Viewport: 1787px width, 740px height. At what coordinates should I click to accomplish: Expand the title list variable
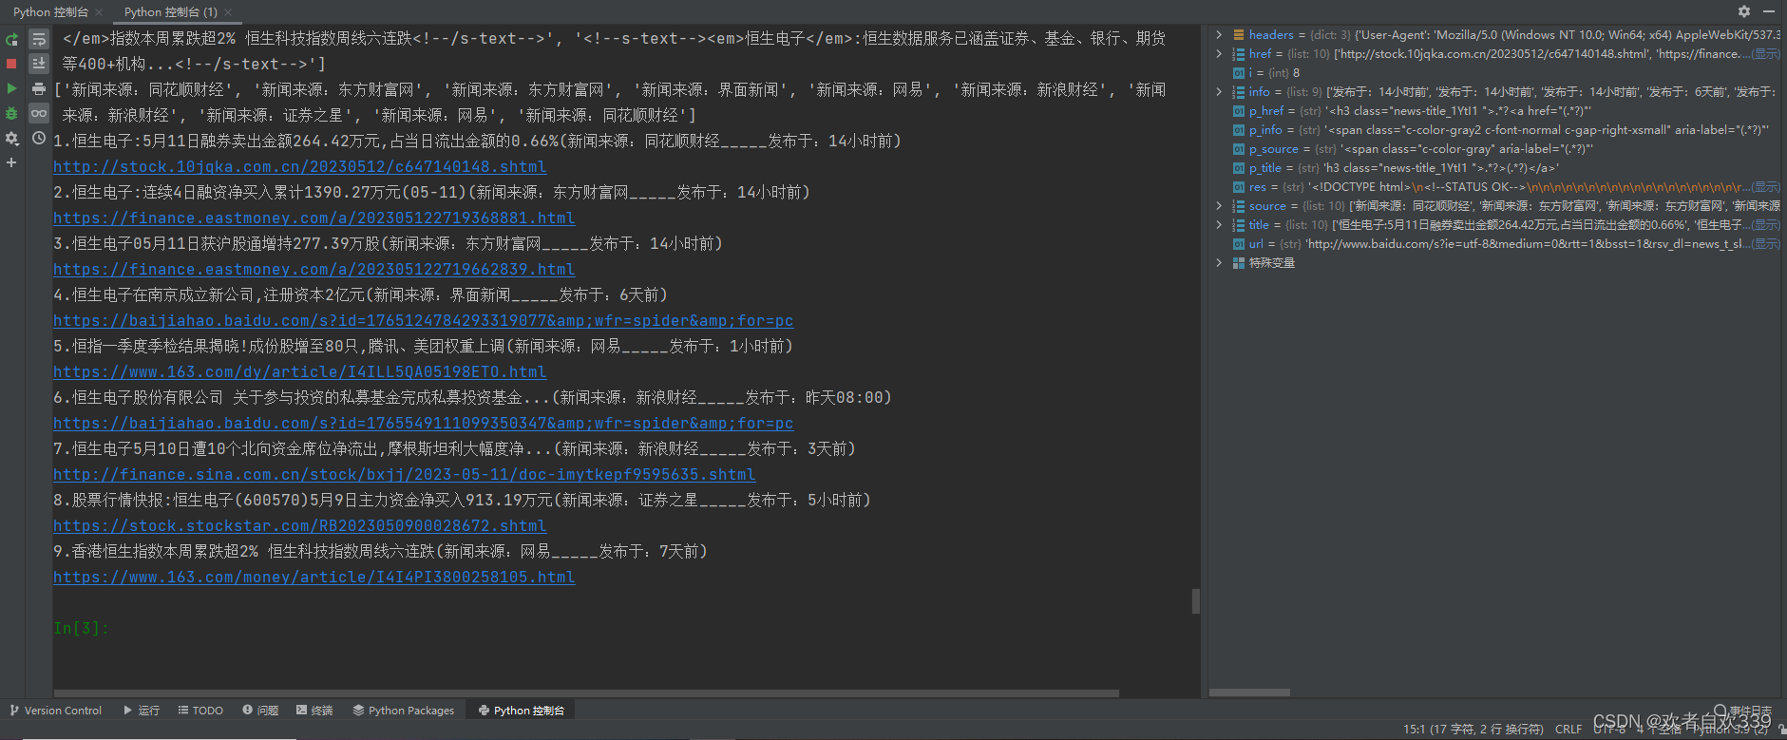1219,225
